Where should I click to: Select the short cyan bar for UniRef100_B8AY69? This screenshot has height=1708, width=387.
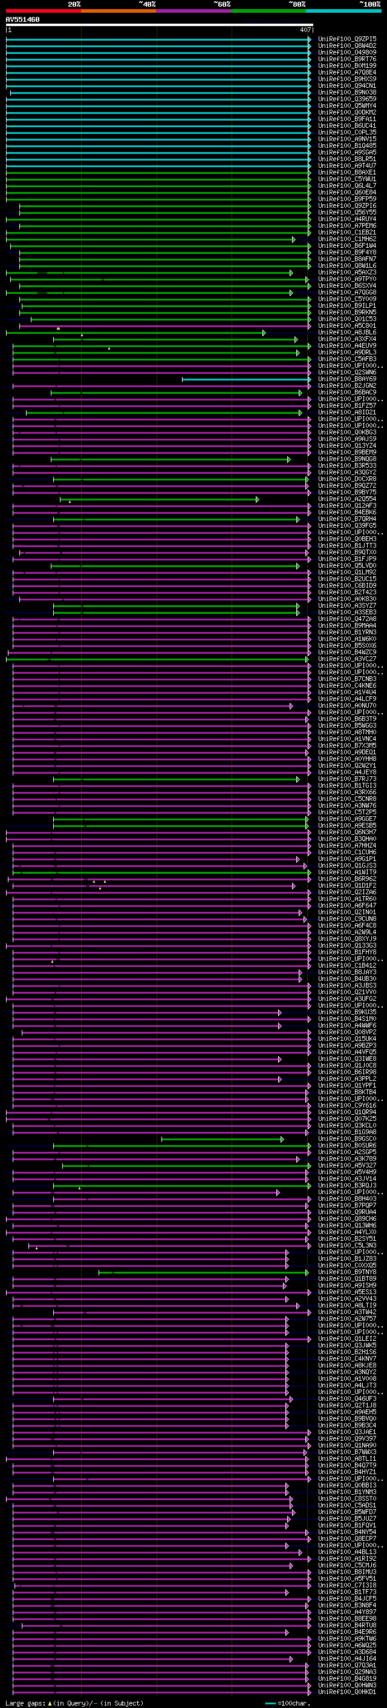coord(247,379)
